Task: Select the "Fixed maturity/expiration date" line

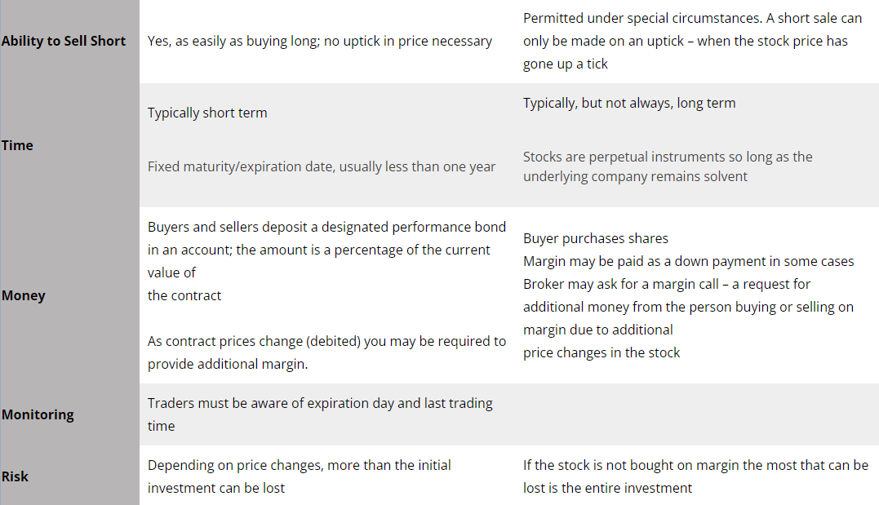Action: pyautogui.click(x=322, y=166)
